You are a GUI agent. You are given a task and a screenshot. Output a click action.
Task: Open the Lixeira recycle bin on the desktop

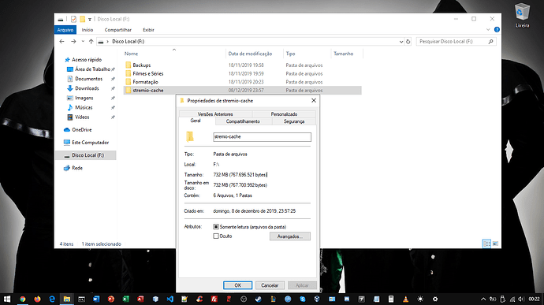[522, 16]
